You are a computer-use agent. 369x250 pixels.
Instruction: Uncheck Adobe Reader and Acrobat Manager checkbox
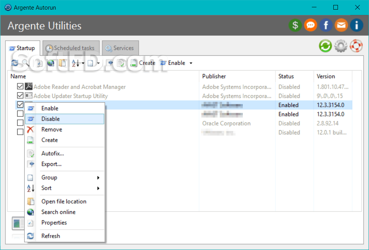20,86
